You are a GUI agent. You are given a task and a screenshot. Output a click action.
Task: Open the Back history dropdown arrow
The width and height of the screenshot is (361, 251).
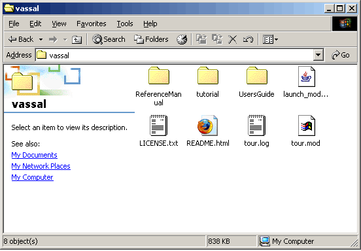[41, 39]
